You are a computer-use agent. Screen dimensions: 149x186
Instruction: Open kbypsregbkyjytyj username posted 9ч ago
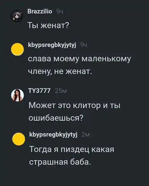(52, 45)
